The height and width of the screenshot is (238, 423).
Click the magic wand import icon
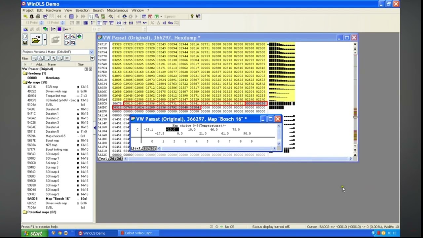pyautogui.click(x=73, y=37)
